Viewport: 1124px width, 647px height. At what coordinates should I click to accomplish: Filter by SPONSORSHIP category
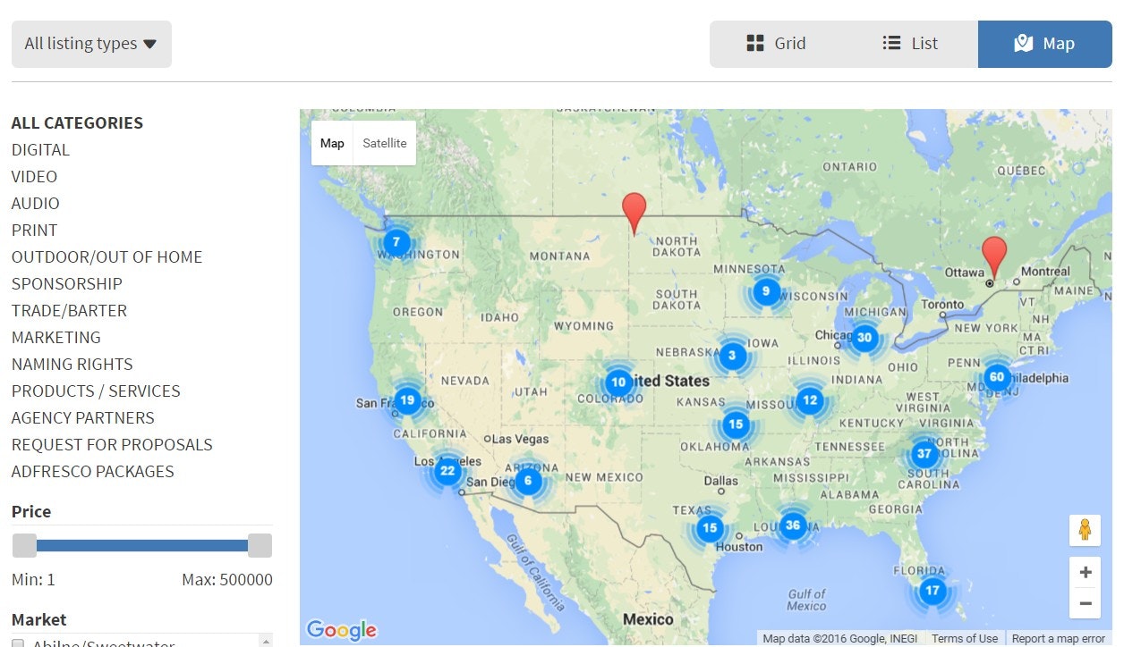(67, 284)
